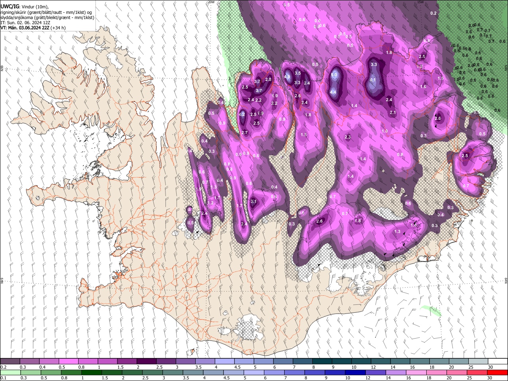Image resolution: width=508 pixels, height=381 pixels.
Task: Select the initial time 'IT: Sun. 02. 06. 2024 12Z'
Action: pyautogui.click(x=25, y=23)
